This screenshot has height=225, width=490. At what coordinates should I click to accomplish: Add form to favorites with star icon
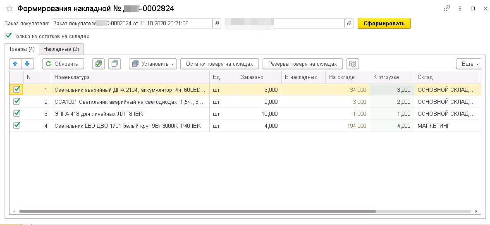[x=9, y=8]
